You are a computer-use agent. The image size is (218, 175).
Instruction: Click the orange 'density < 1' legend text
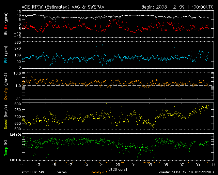99,172
